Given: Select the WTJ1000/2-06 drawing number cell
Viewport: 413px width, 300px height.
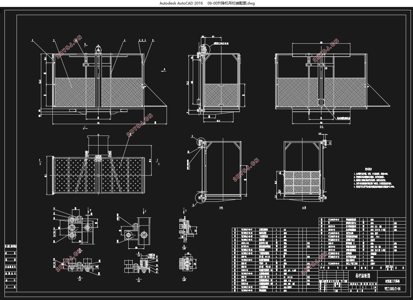Looking at the screenshot, I should 392,289.
